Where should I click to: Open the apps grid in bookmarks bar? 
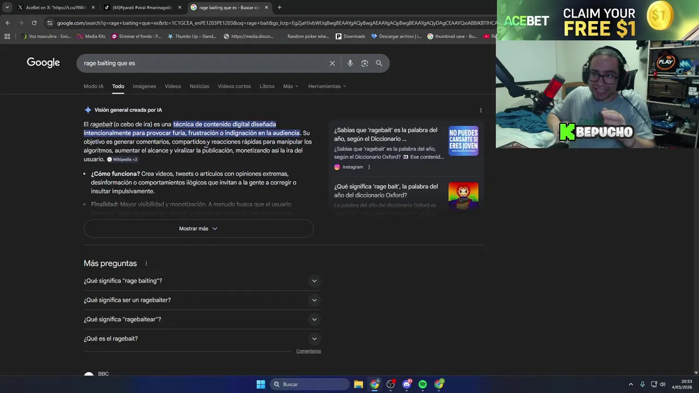click(7, 37)
